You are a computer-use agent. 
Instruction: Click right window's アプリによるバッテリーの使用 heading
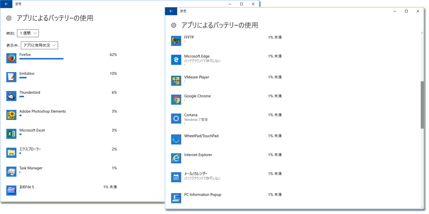tap(220, 25)
